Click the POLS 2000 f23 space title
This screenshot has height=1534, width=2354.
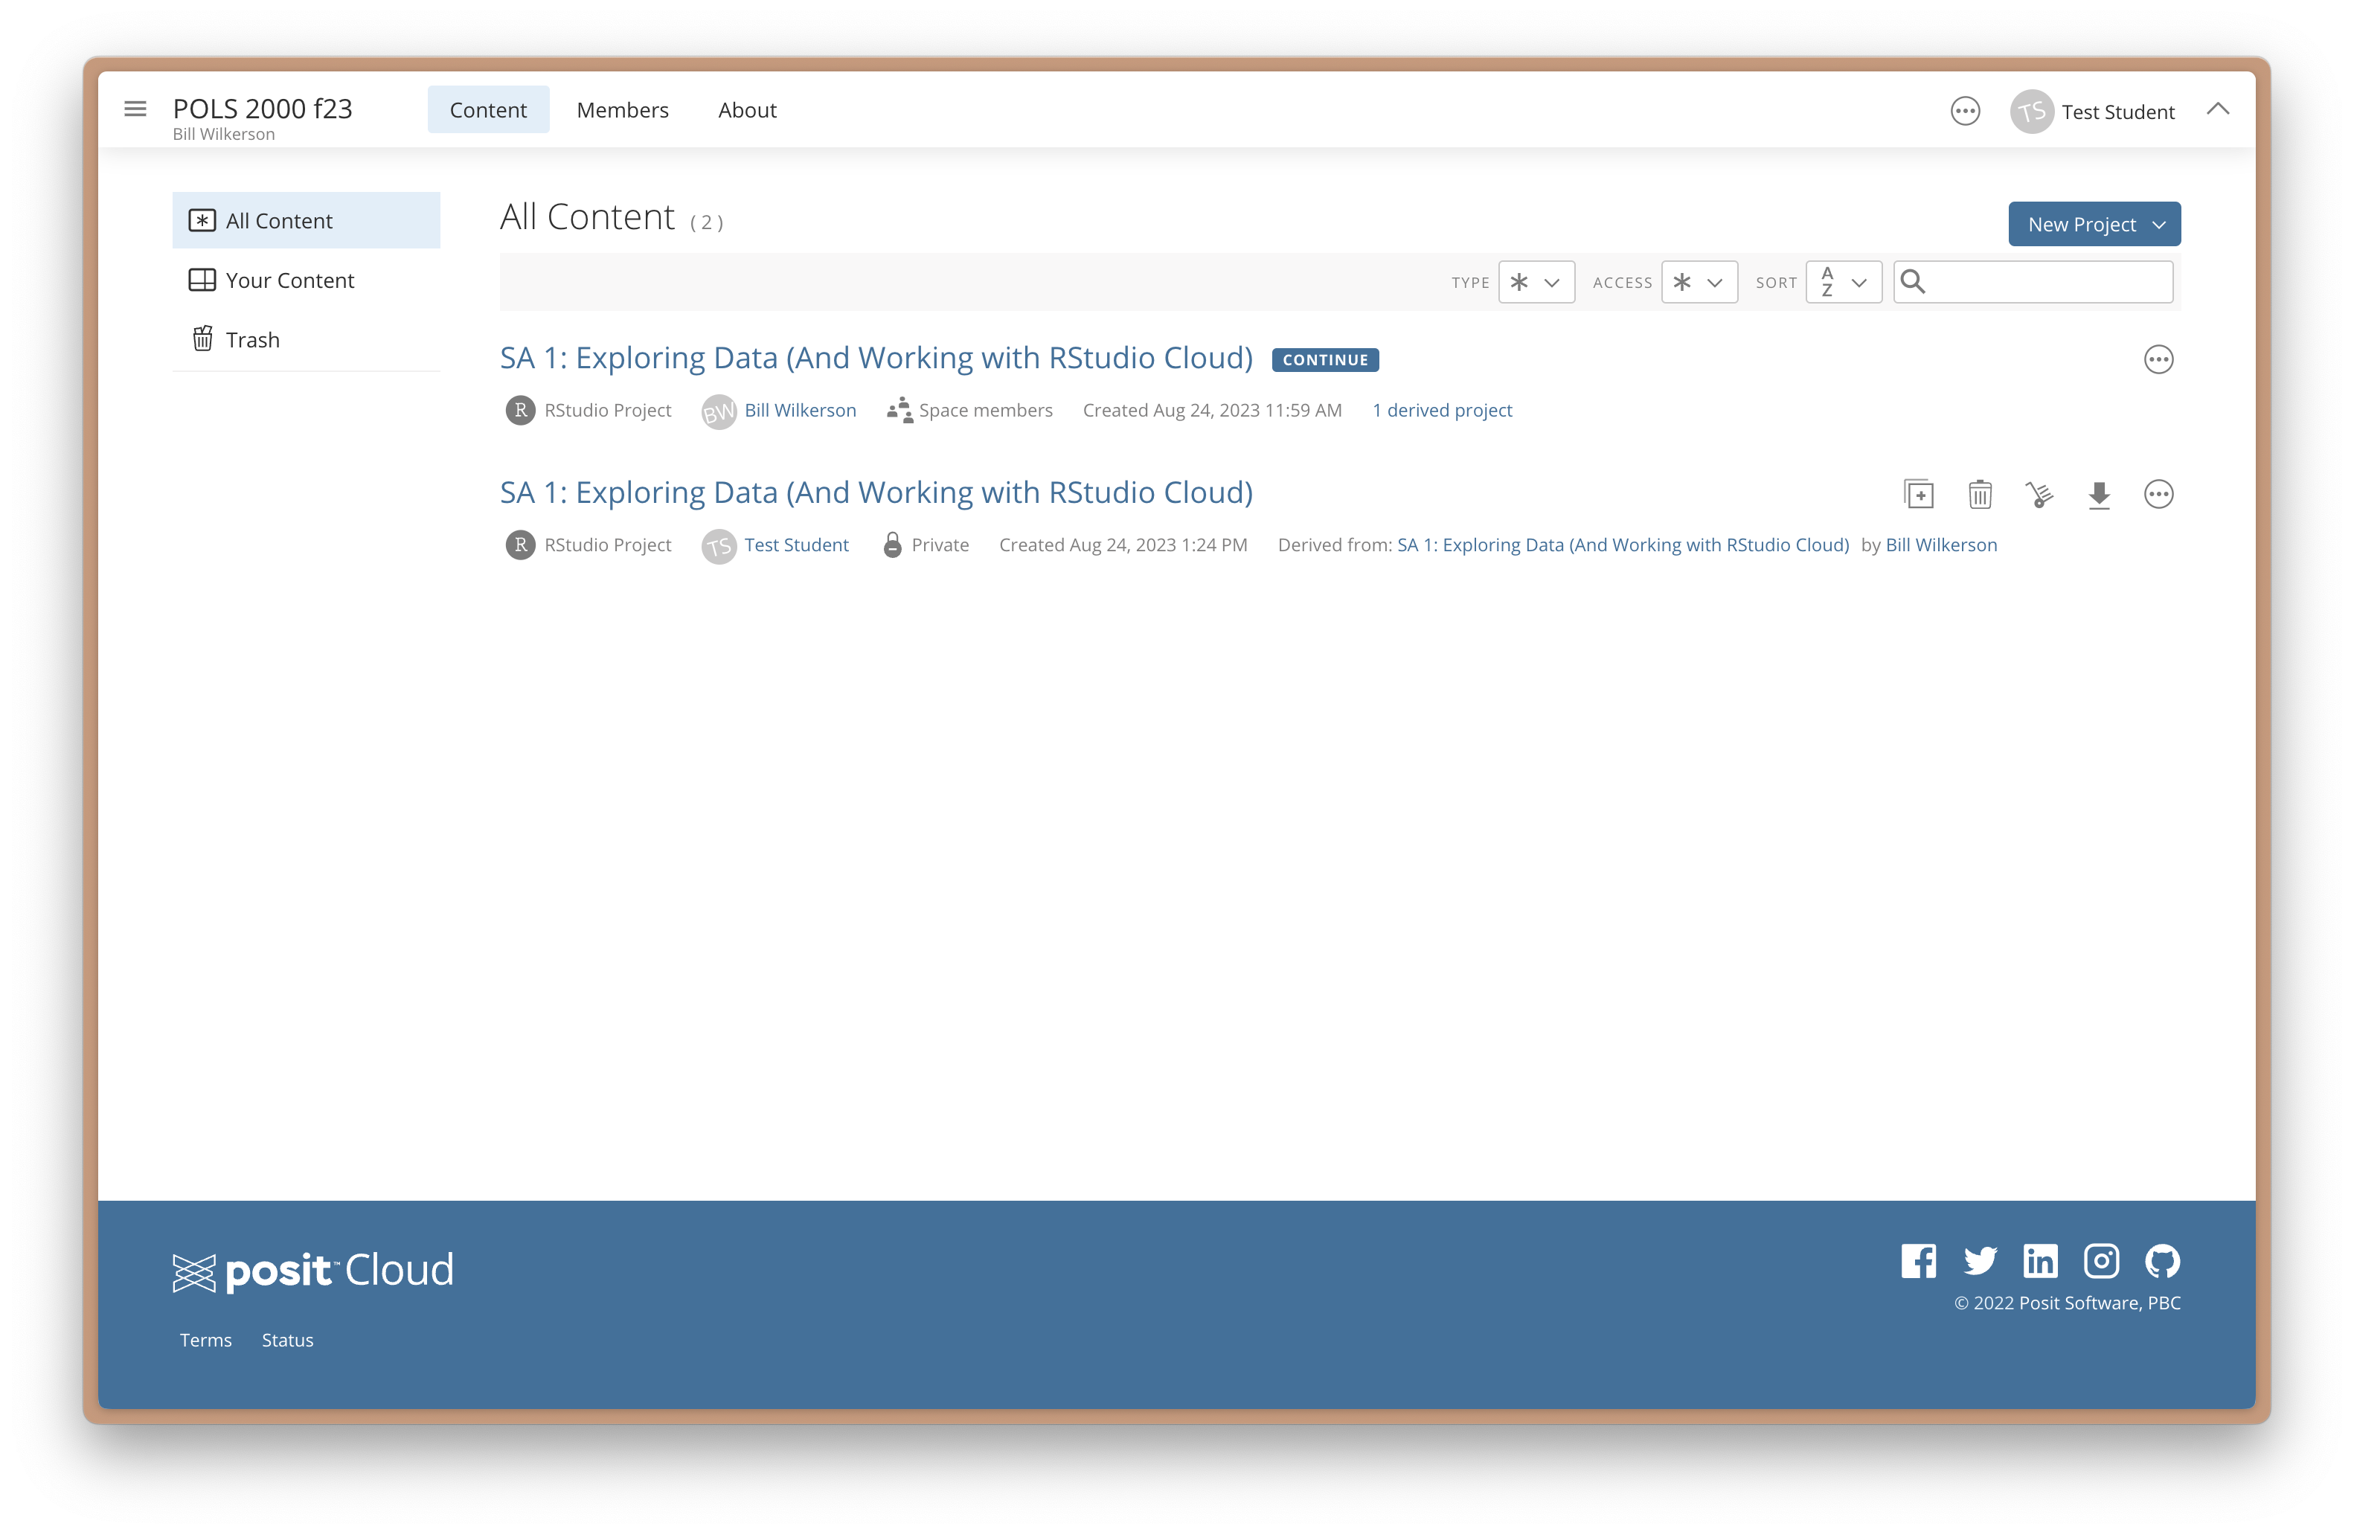[262, 108]
